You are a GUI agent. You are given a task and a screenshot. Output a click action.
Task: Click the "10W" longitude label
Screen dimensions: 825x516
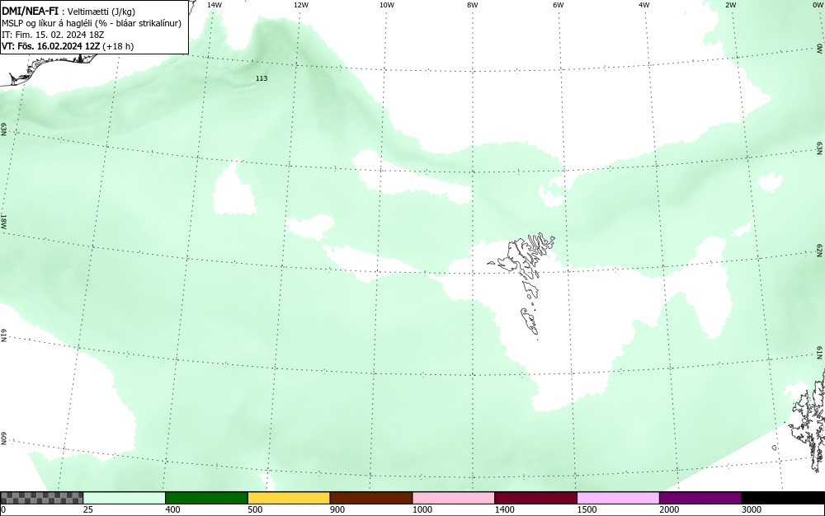click(387, 5)
